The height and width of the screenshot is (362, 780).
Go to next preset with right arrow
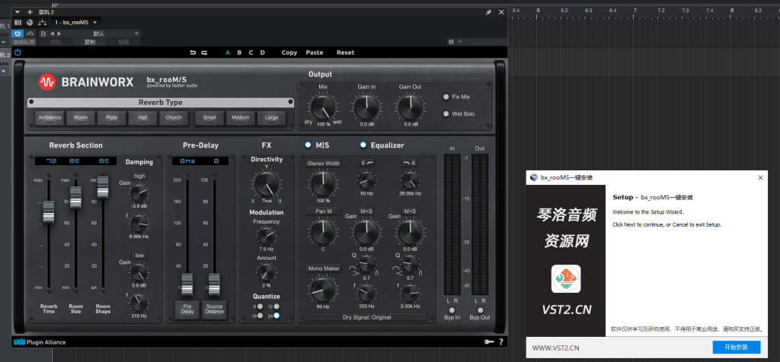59,33
